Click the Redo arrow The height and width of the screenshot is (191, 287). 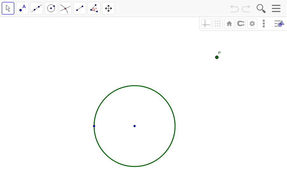tap(246, 9)
